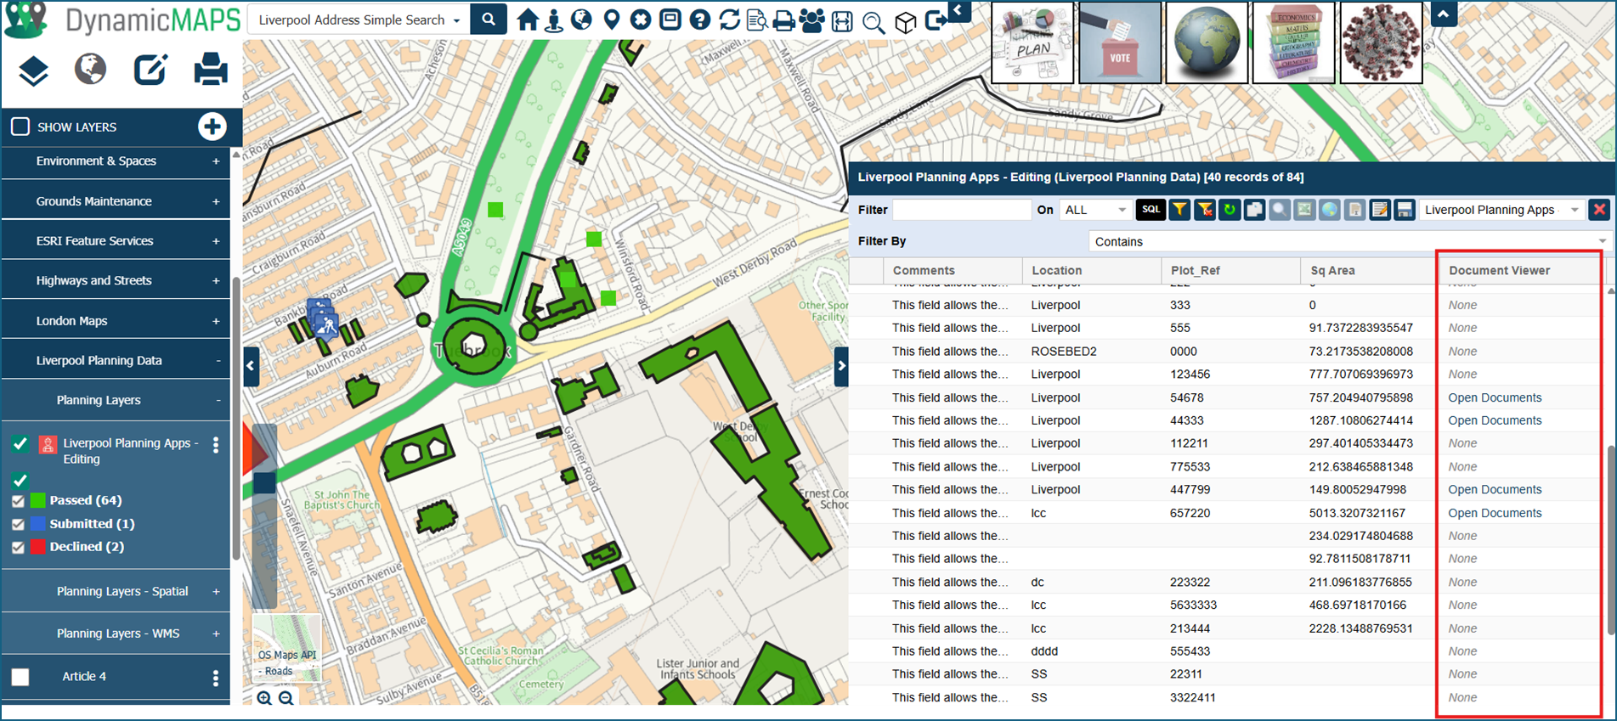Collapse the sidebar with left arrow handle
Viewport: 1617px width, 721px height.
251,366
